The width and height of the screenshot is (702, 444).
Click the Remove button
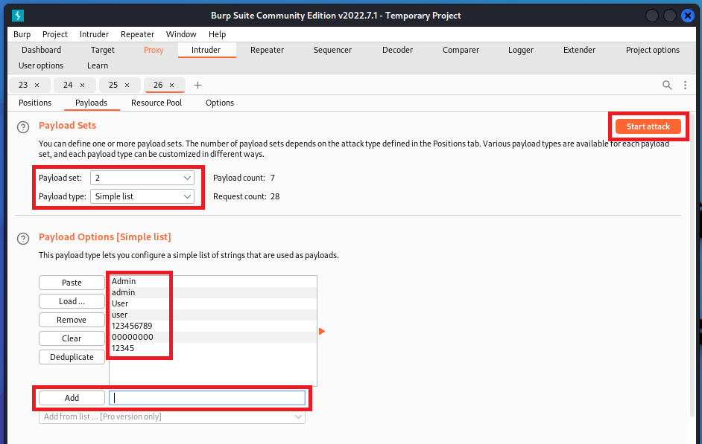(x=72, y=320)
